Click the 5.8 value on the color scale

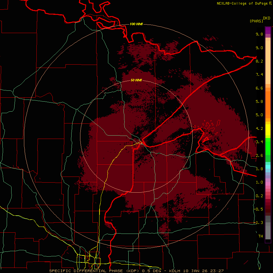point(259,102)
